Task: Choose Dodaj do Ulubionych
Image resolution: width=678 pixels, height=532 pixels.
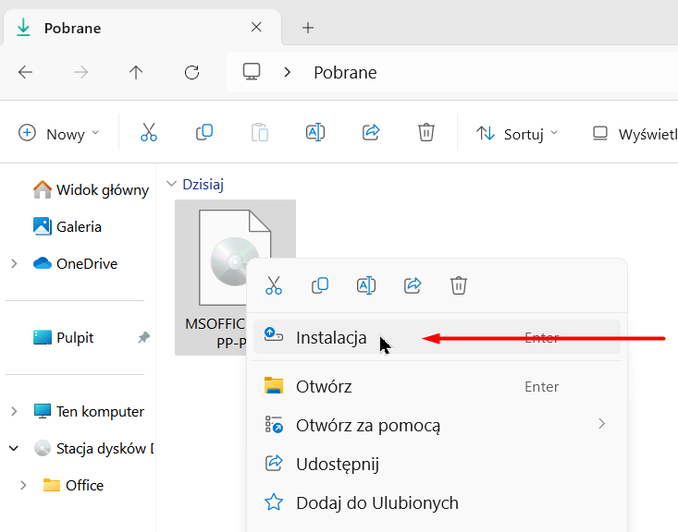Action: tap(437, 502)
